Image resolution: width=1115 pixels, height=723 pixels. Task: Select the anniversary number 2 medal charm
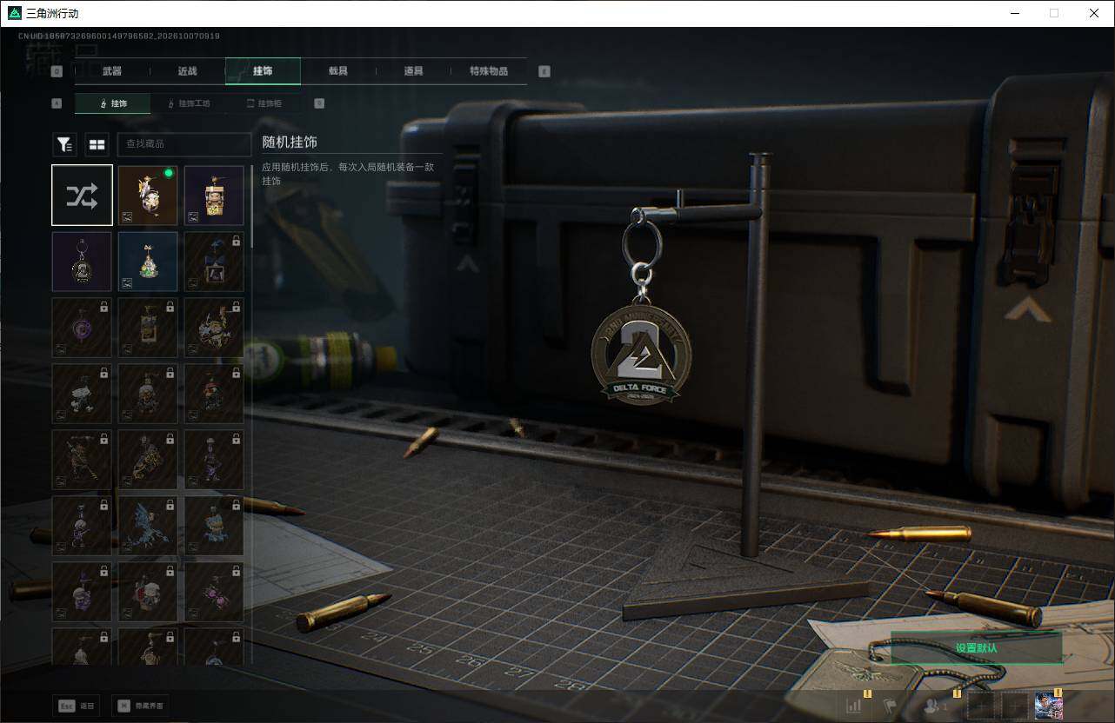pyautogui.click(x=82, y=262)
